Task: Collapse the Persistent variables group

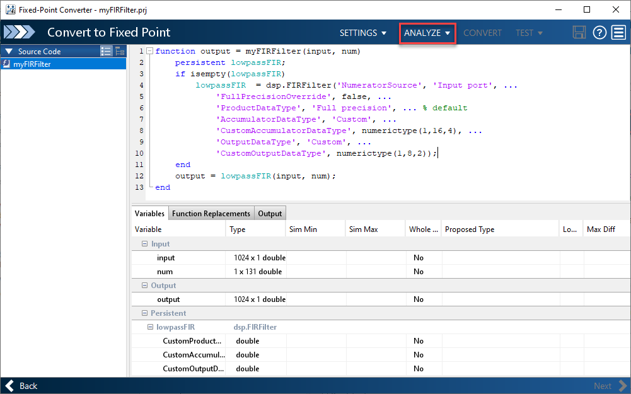Action: click(144, 313)
